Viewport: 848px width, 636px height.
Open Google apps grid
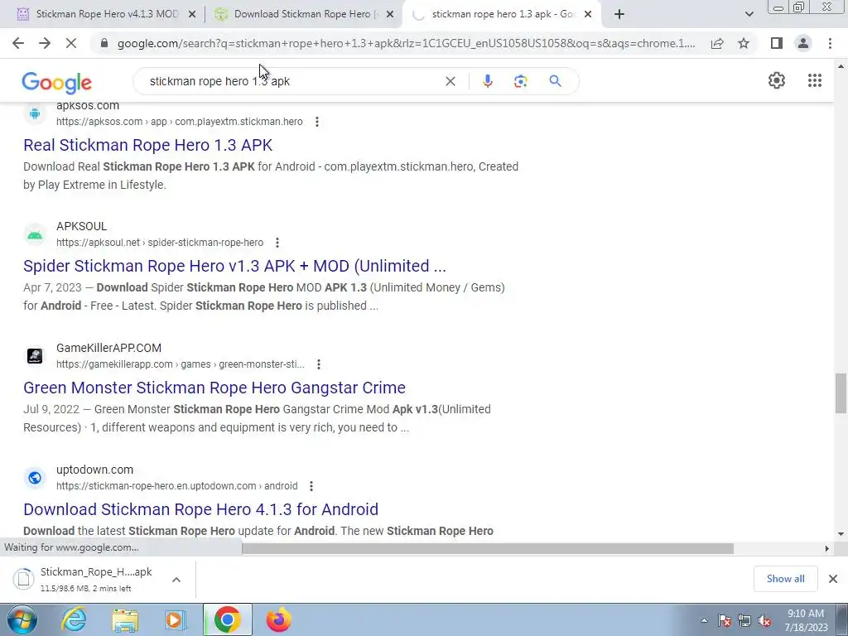point(815,80)
